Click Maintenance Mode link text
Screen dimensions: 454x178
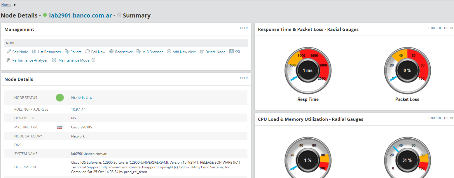pyautogui.click(x=74, y=60)
